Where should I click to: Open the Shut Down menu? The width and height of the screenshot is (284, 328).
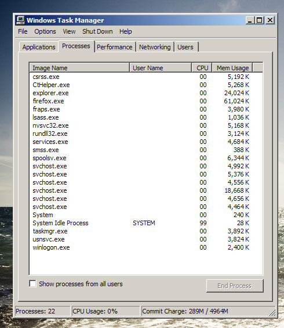pos(97,31)
